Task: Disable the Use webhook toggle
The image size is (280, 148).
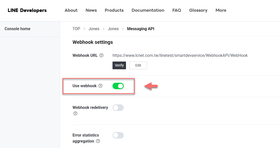Action: (x=118, y=86)
